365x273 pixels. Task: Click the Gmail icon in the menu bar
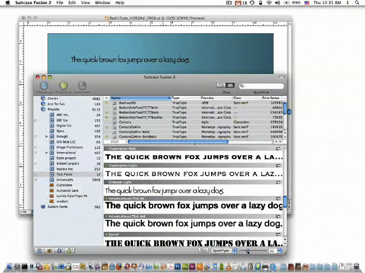point(238,3)
